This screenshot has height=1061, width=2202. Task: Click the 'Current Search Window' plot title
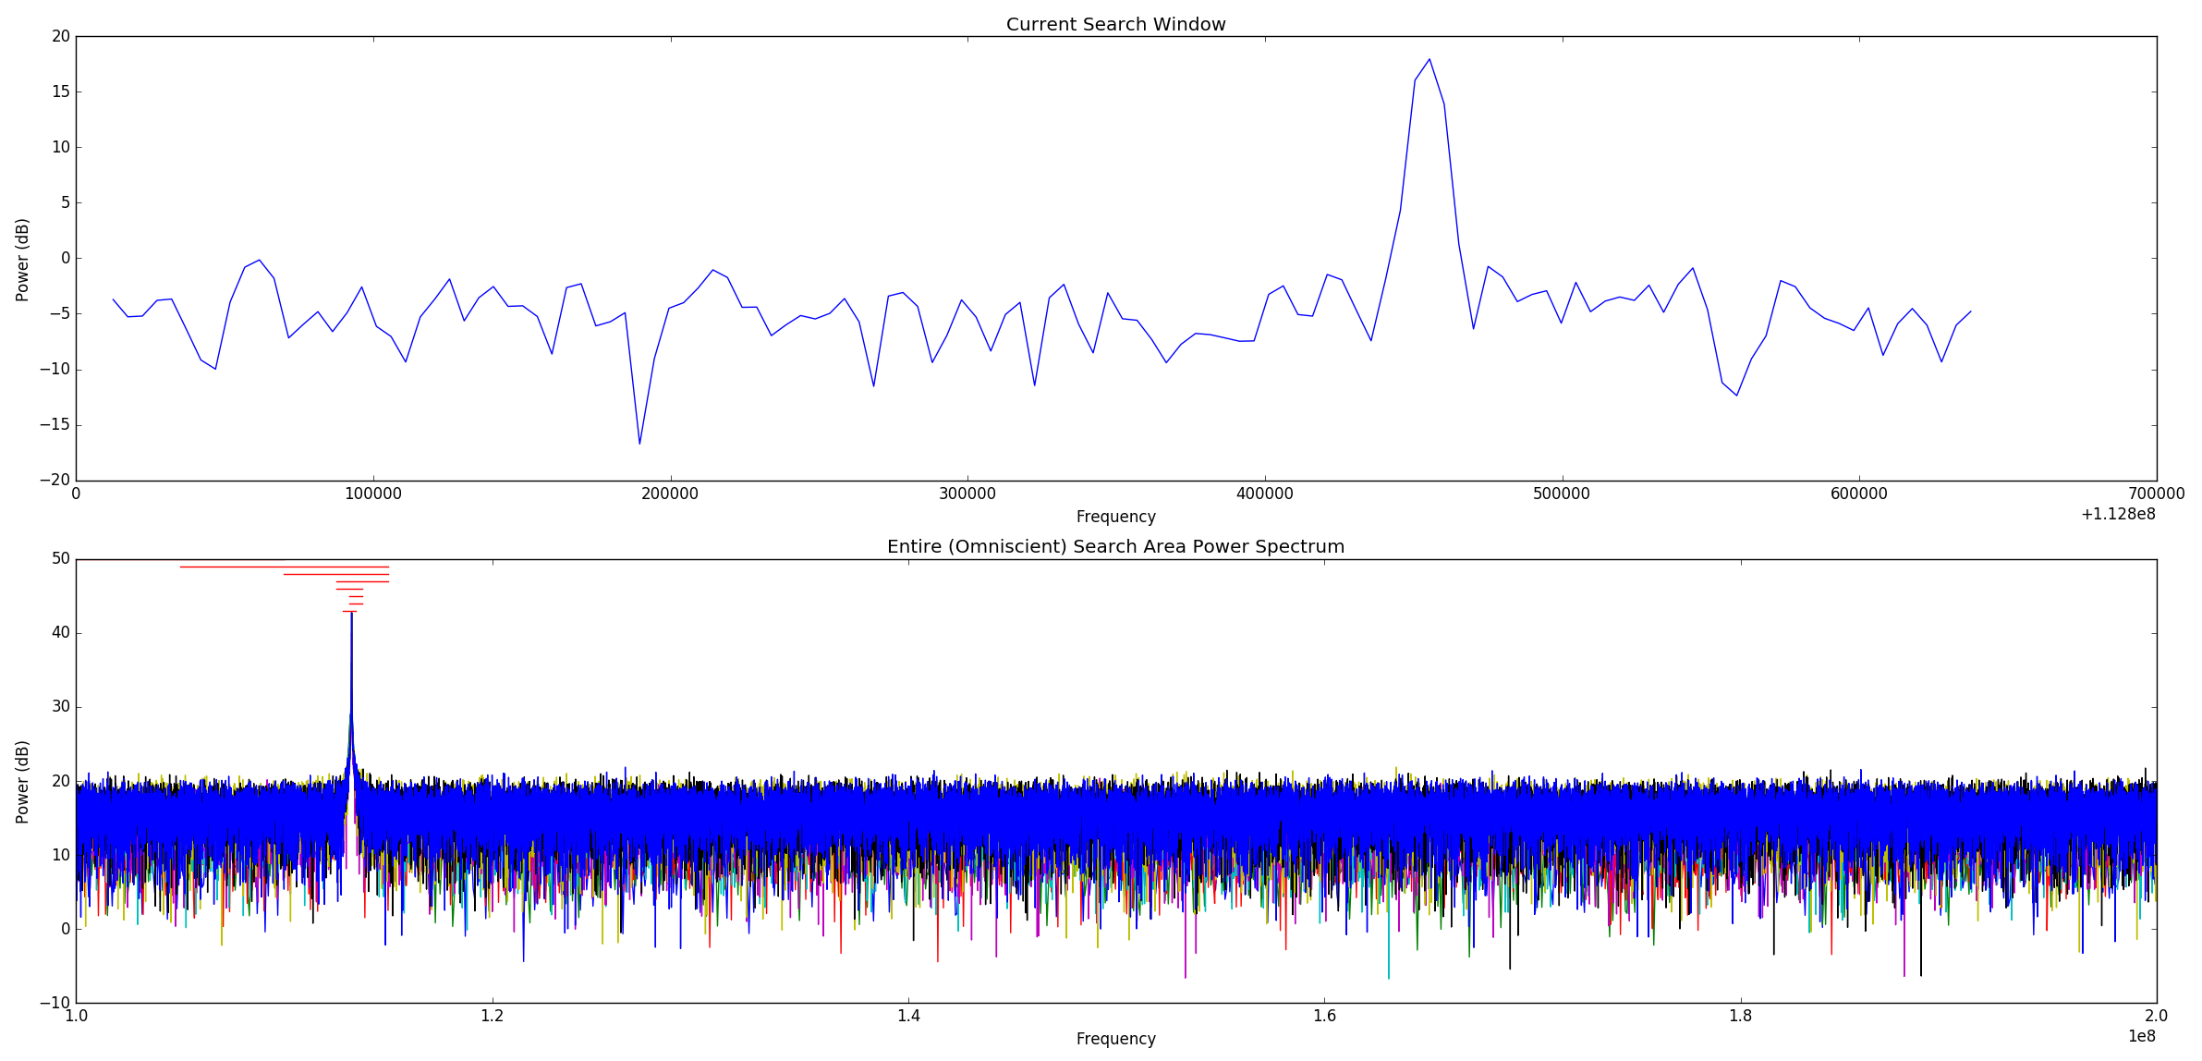click(x=1115, y=25)
